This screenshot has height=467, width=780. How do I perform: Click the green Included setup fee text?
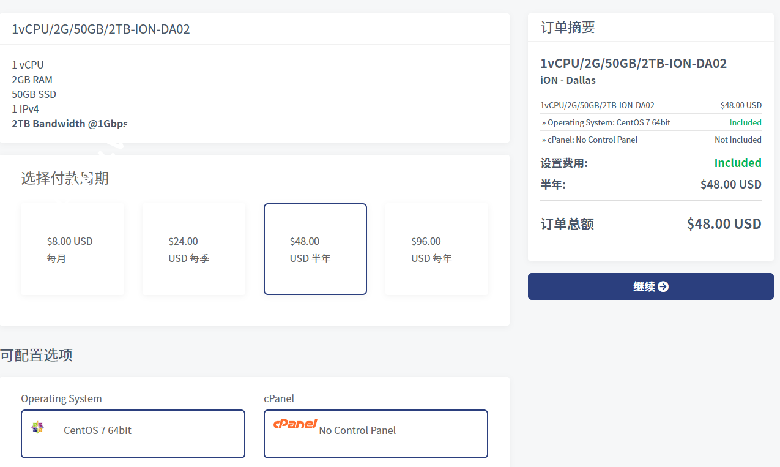[738, 163]
